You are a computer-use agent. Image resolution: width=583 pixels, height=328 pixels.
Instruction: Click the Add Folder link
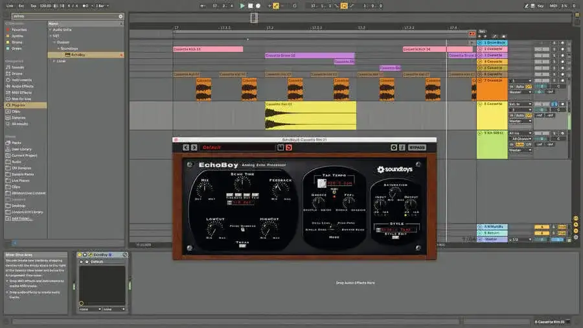tap(21, 218)
